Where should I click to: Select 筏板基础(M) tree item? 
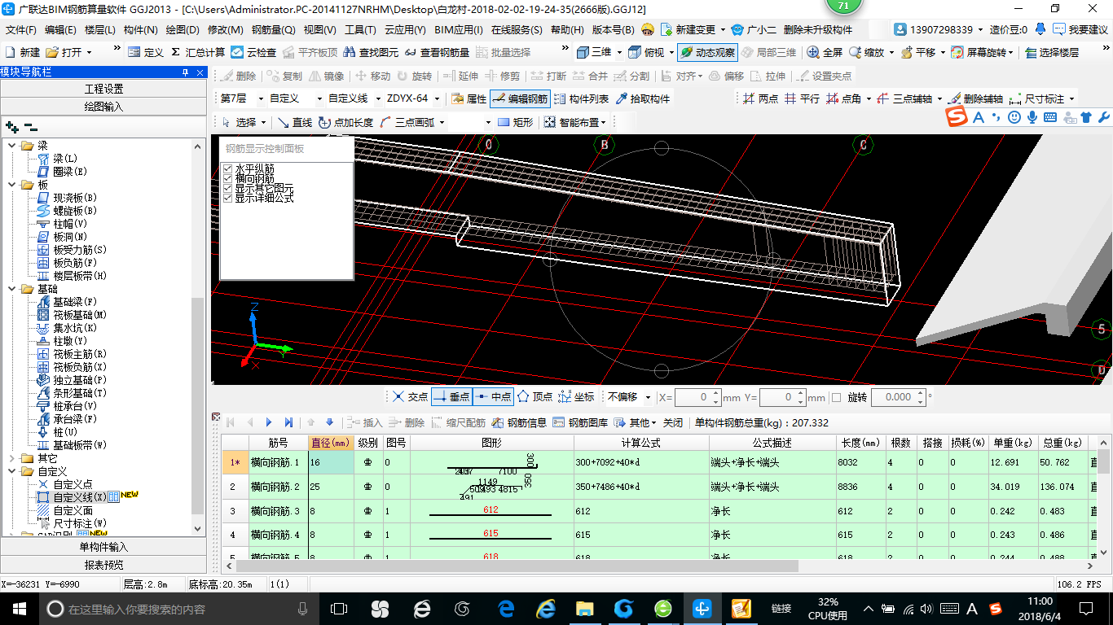coord(80,315)
